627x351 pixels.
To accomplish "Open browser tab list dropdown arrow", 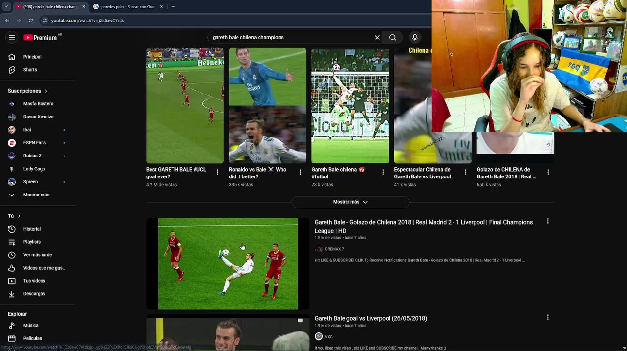I will click(x=6, y=6).
